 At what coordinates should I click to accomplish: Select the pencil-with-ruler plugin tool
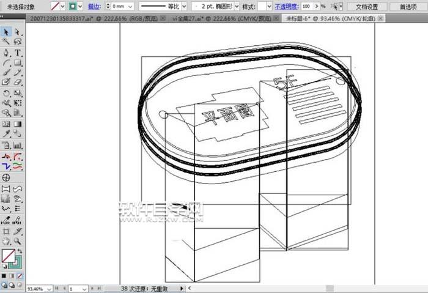(x=18, y=220)
